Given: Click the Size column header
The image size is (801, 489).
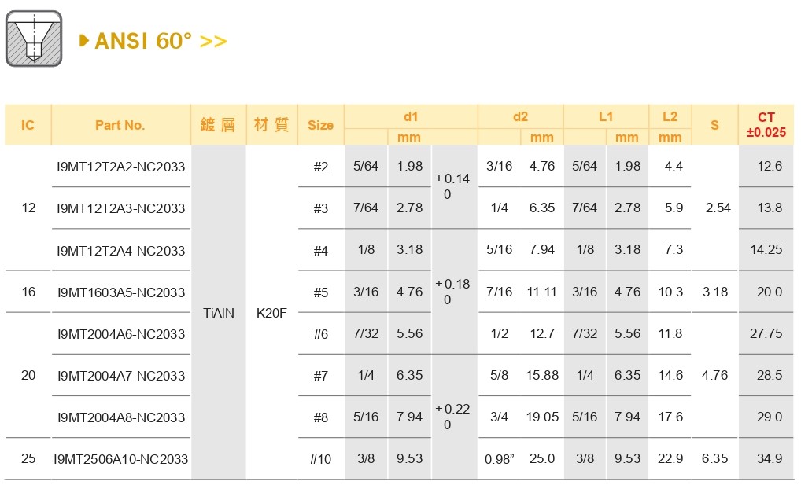Looking at the screenshot, I should 320,125.
